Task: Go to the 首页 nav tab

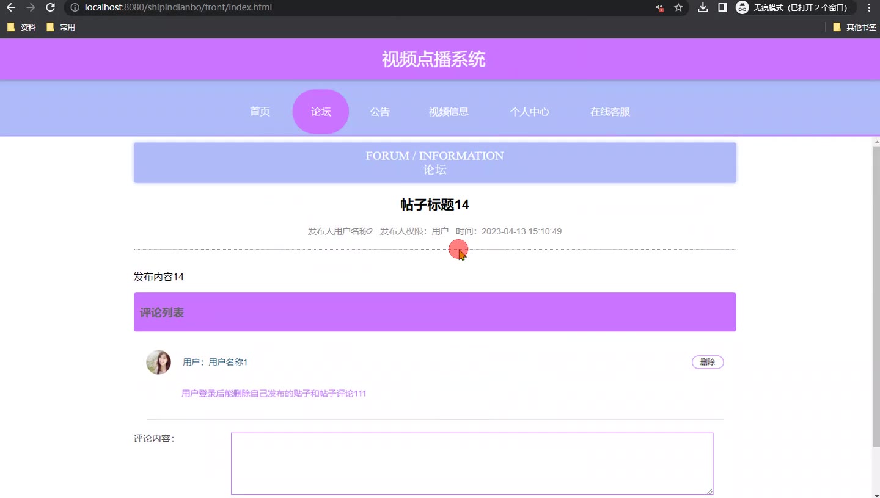Action: (260, 112)
